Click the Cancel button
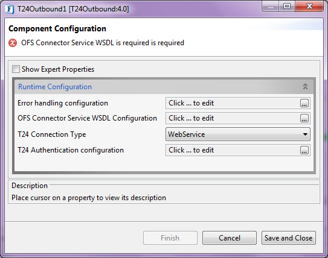Screen dimensions: 328x258 (230, 238)
